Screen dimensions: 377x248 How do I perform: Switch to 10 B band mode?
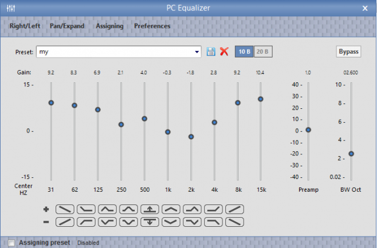click(243, 52)
